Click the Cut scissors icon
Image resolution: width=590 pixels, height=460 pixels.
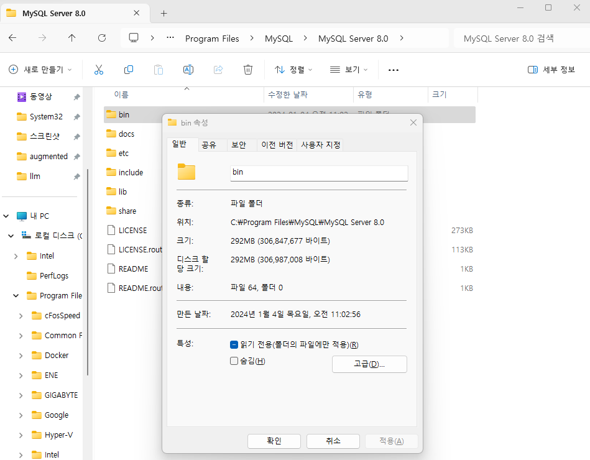(x=99, y=70)
